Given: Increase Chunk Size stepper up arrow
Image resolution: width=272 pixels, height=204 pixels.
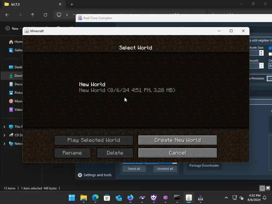Looking at the screenshot, I should tap(261, 52).
